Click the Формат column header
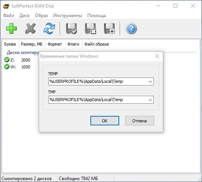The height and width of the screenshot is (182, 202). [55, 44]
